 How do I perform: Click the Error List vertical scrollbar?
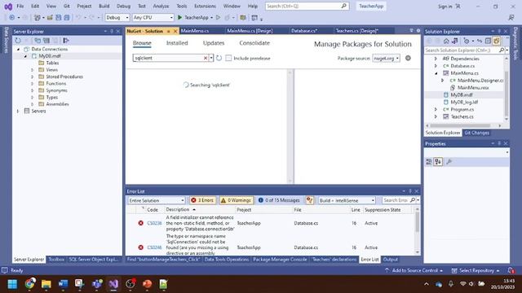click(417, 230)
